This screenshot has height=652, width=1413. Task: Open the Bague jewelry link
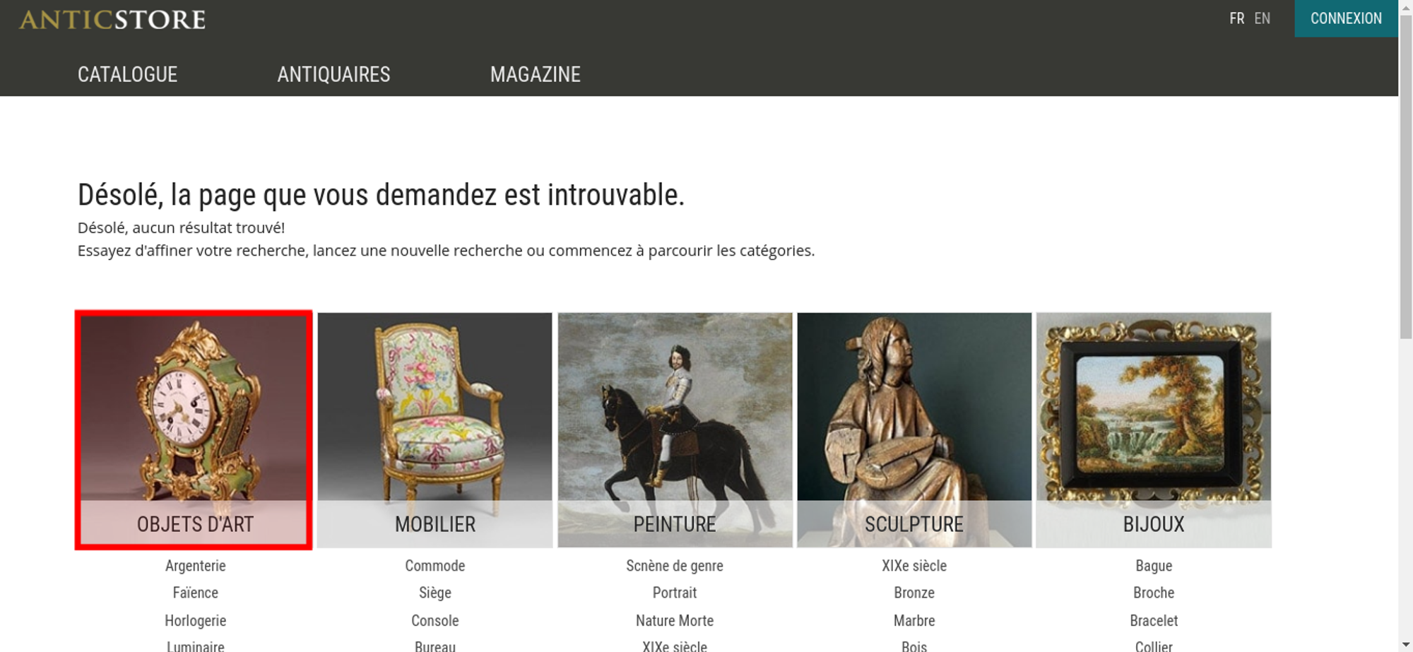click(1154, 566)
